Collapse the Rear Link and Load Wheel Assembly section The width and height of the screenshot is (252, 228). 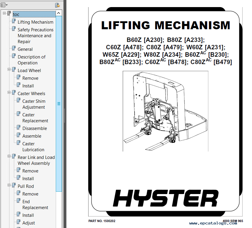point(9,156)
